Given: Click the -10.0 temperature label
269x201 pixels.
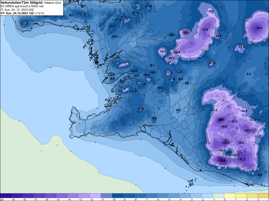Looking at the screenshot, I should [160, 88].
